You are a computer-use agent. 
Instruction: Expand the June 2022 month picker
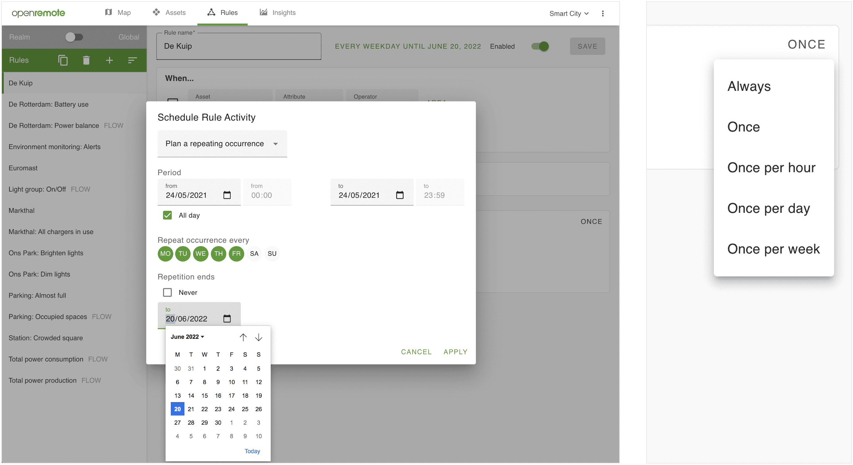(x=188, y=337)
